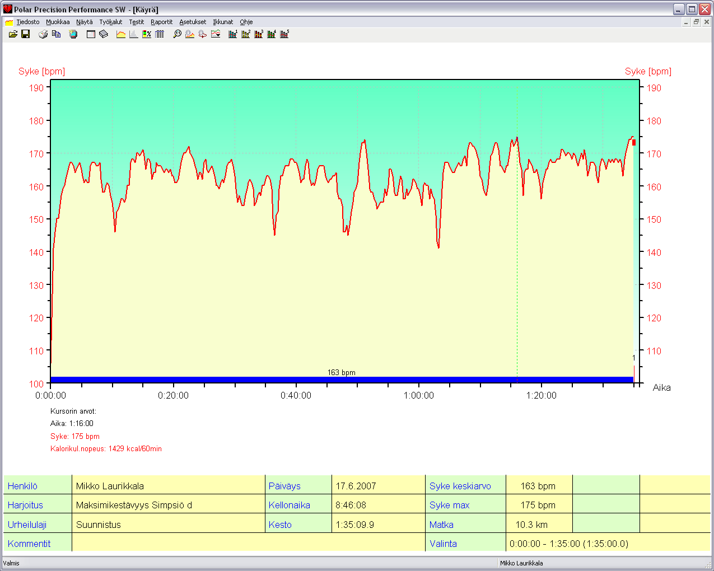Open the Työkalut menu

(x=111, y=22)
